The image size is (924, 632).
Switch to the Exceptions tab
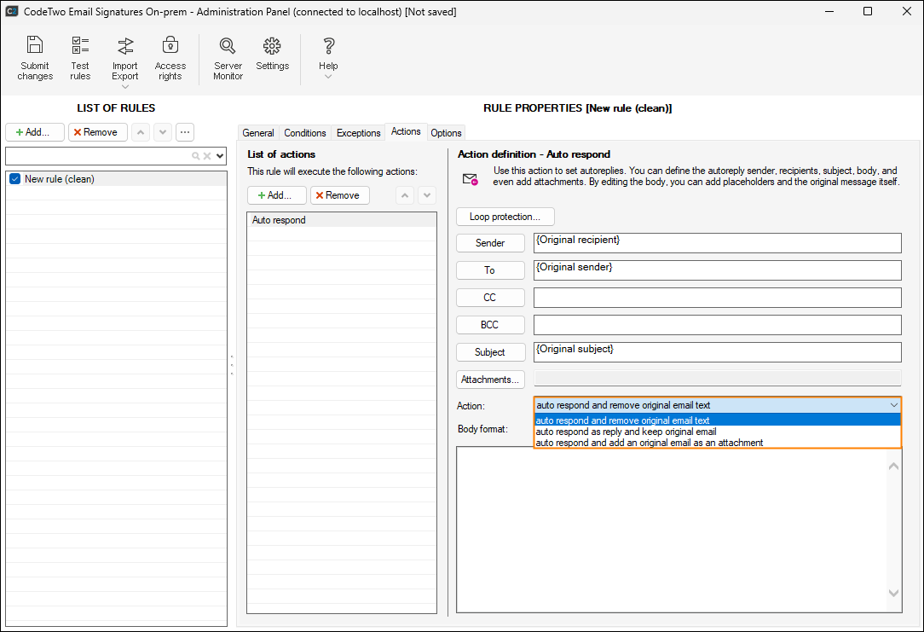coord(358,133)
